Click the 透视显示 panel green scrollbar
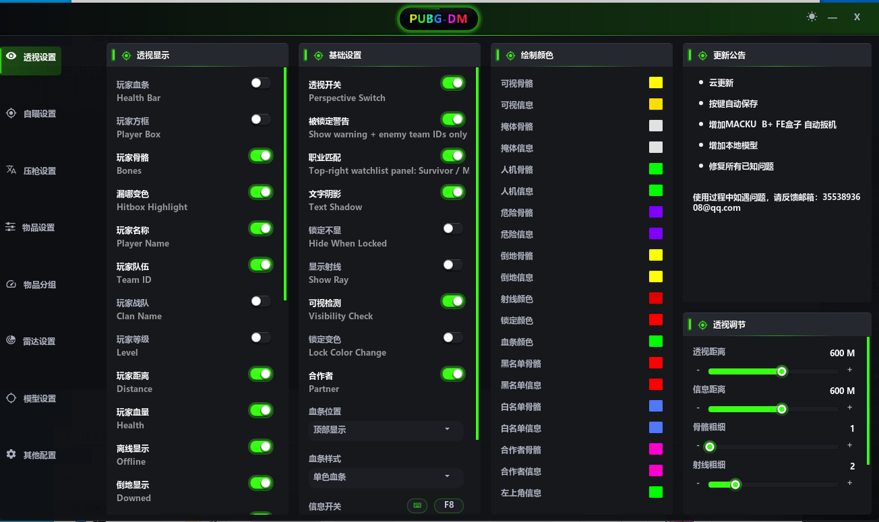 pos(285,183)
